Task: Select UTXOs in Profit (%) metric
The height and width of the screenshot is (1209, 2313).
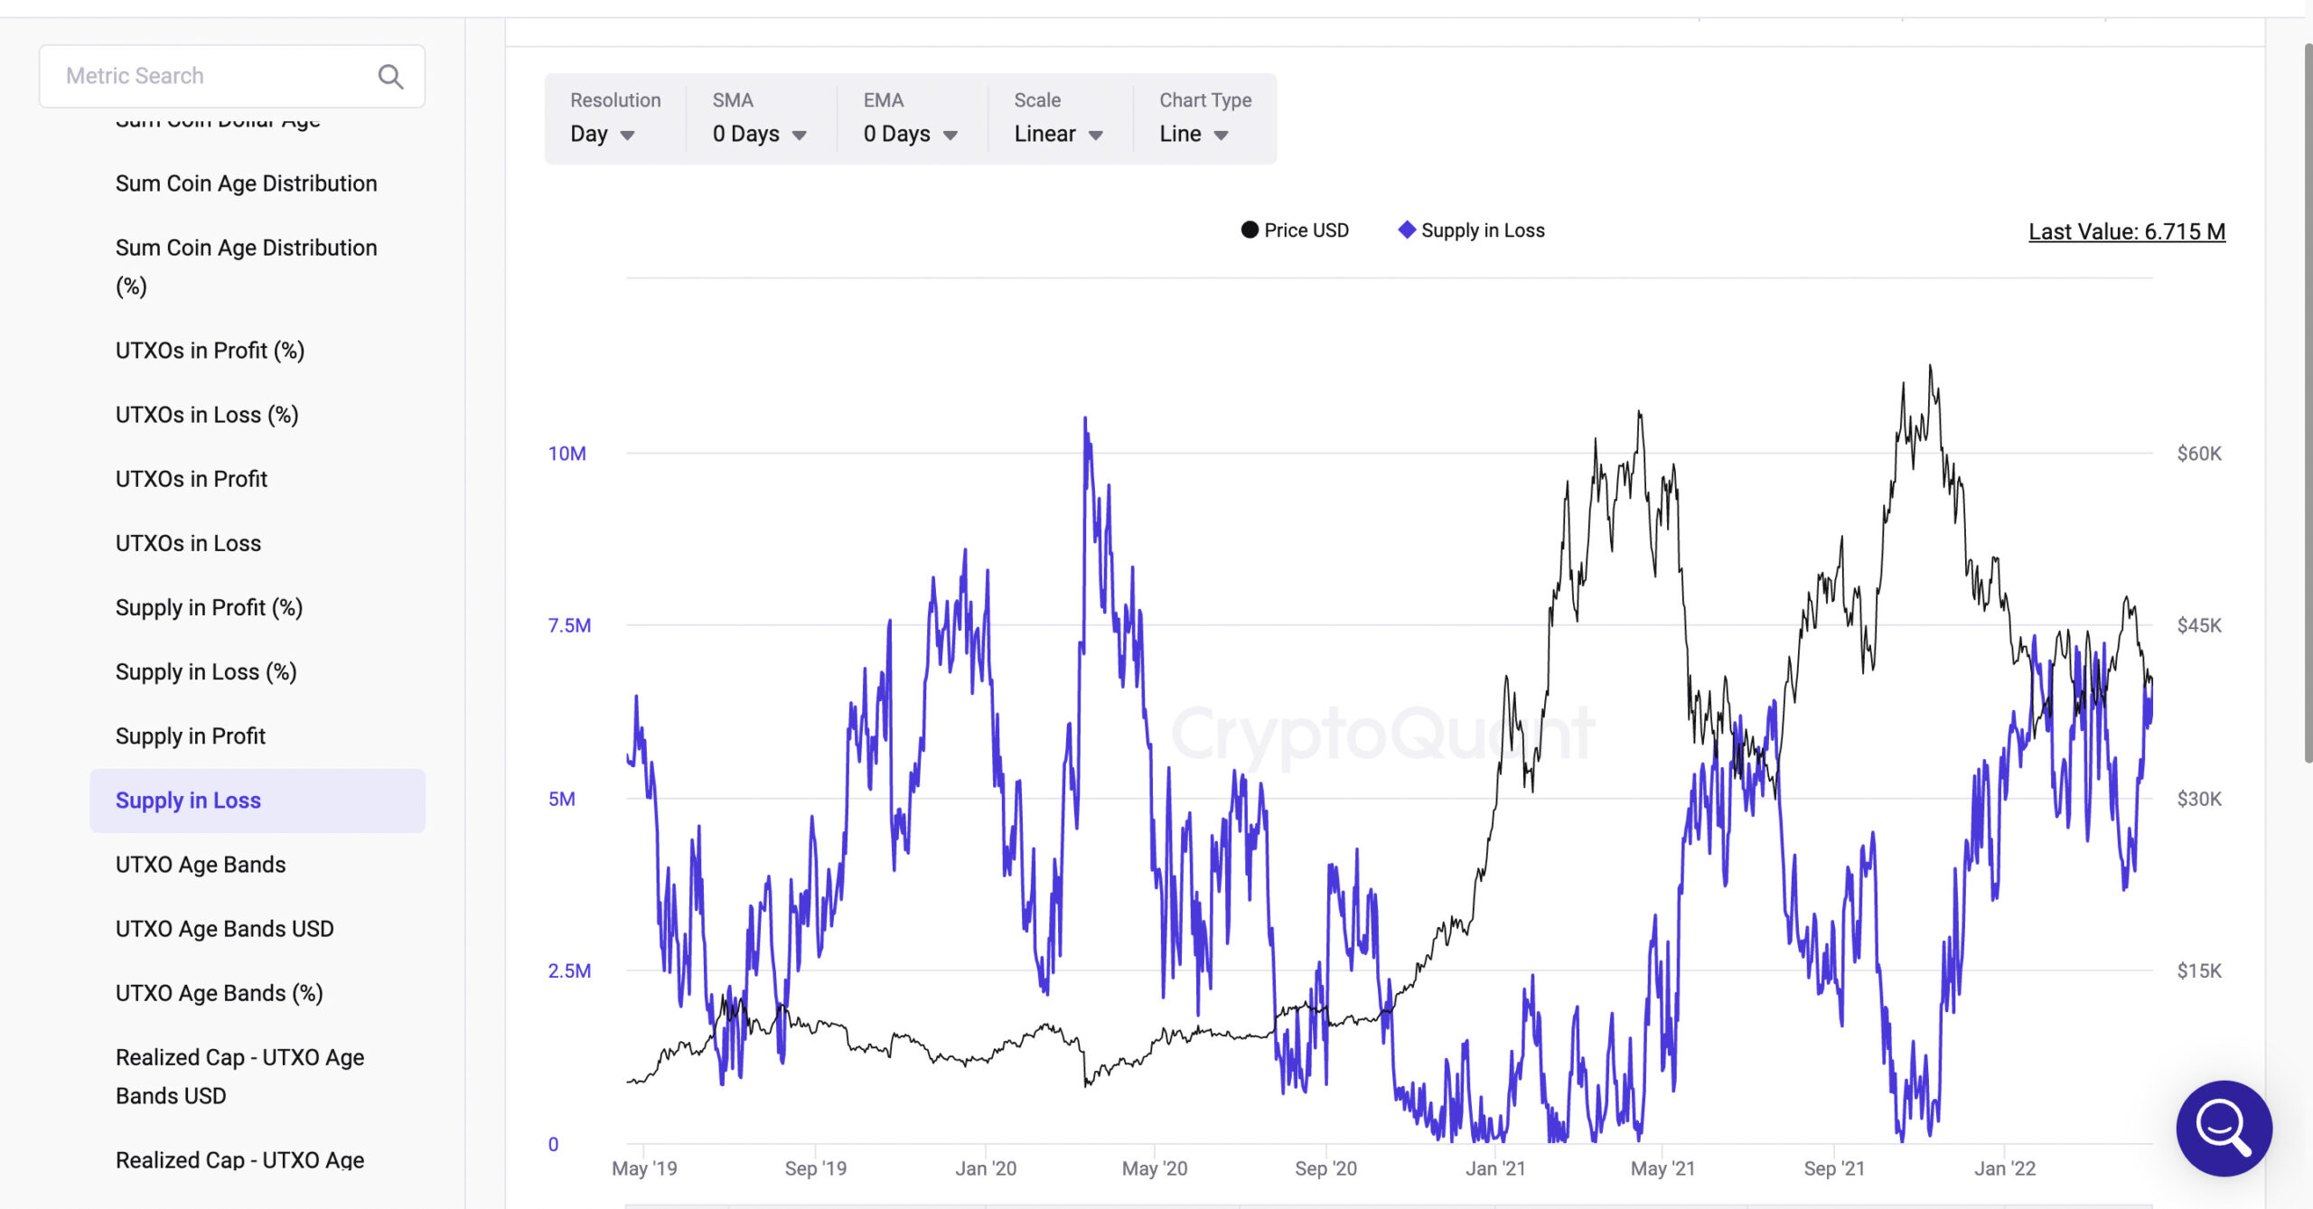Action: (x=210, y=351)
